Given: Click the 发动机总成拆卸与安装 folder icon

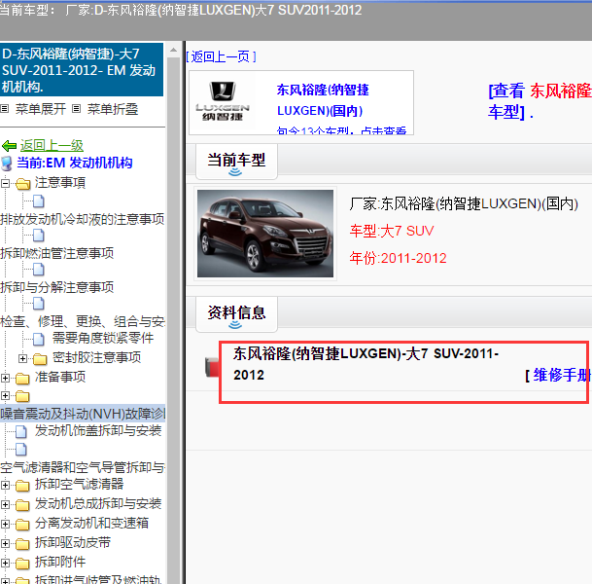Looking at the screenshot, I should (22, 505).
